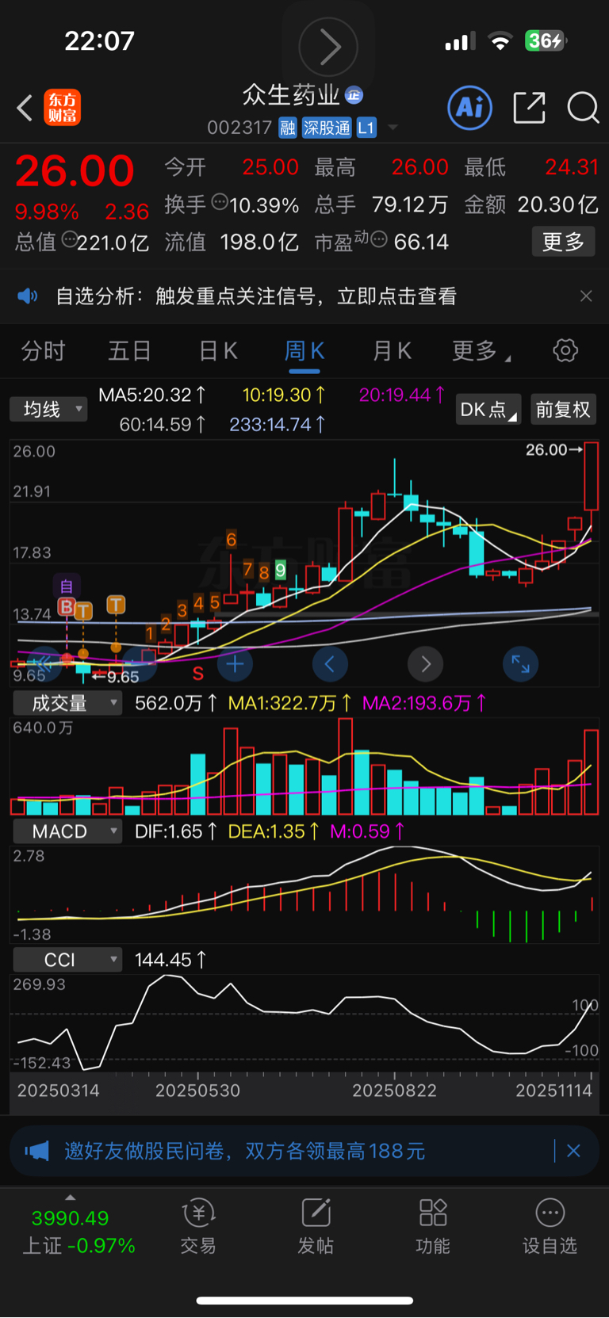Tap the large 26.00 current price
The image size is (609, 1318).
75,171
